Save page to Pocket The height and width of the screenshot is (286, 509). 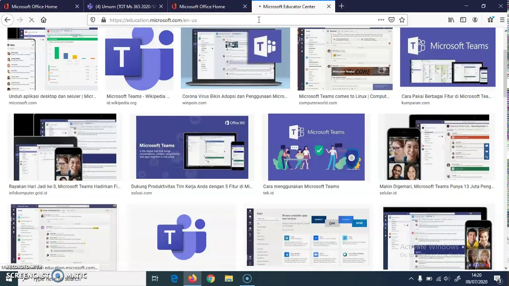tap(391, 20)
